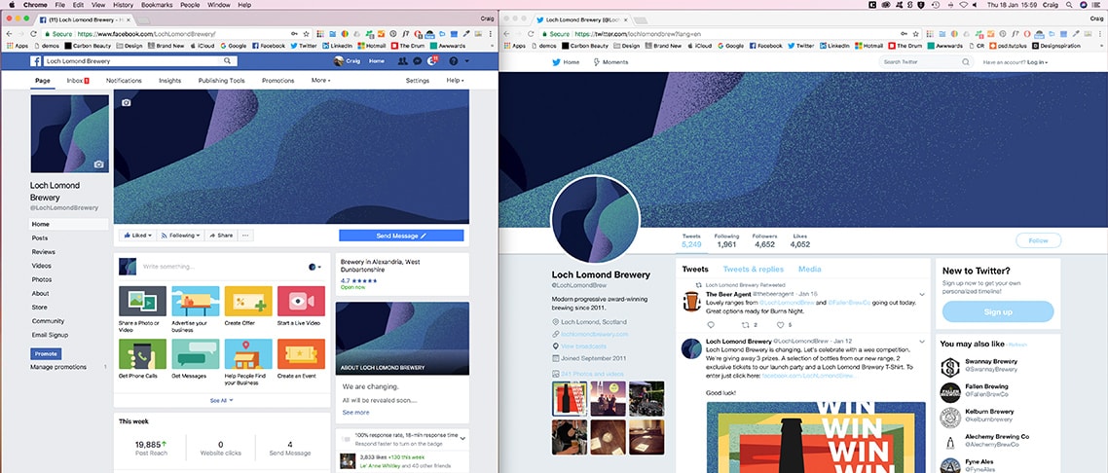
Task: Click Share a Photo or Video icon
Action: (142, 301)
